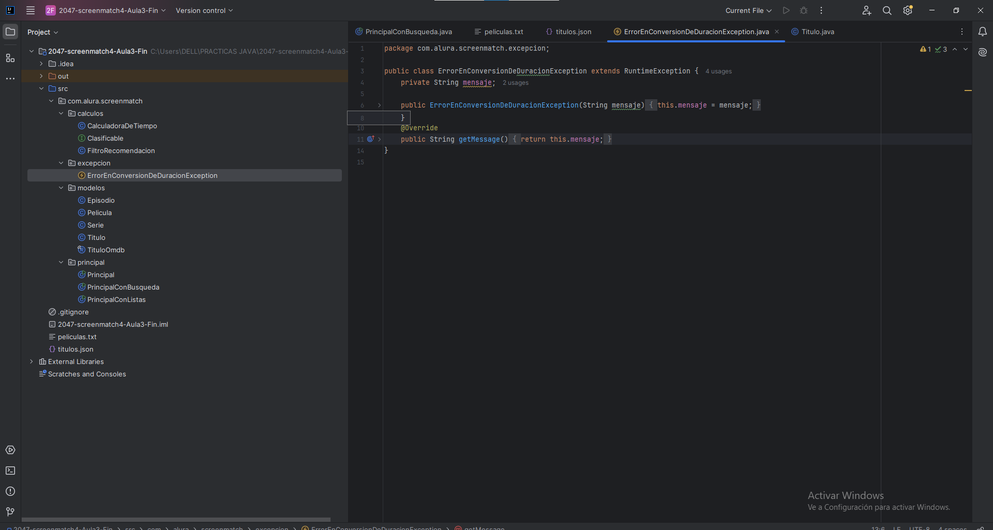Show more tool windows ellipsis
993x530 pixels.
pyautogui.click(x=10, y=79)
